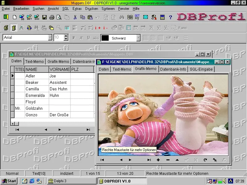Toggle the pressed database cabinet icon

click(14, 28)
